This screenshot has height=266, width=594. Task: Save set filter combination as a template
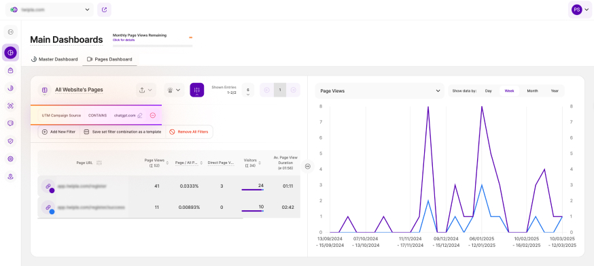tap(123, 132)
